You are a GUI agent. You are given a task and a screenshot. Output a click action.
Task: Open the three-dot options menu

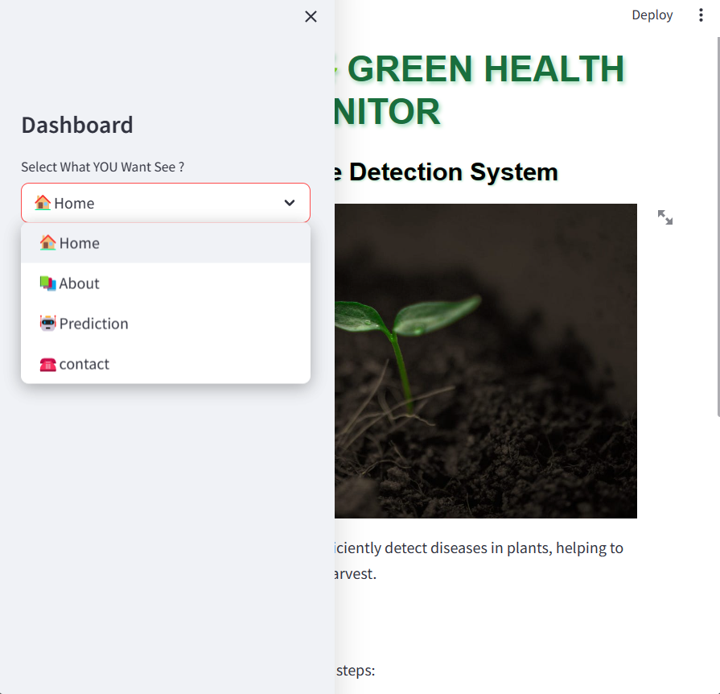[x=701, y=14]
